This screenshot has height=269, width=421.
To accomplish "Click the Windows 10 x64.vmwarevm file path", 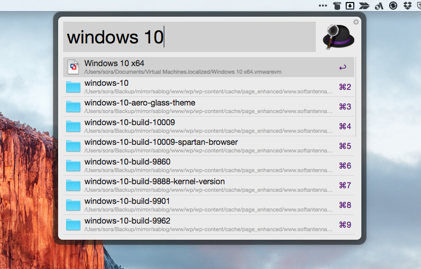I will [x=183, y=72].
